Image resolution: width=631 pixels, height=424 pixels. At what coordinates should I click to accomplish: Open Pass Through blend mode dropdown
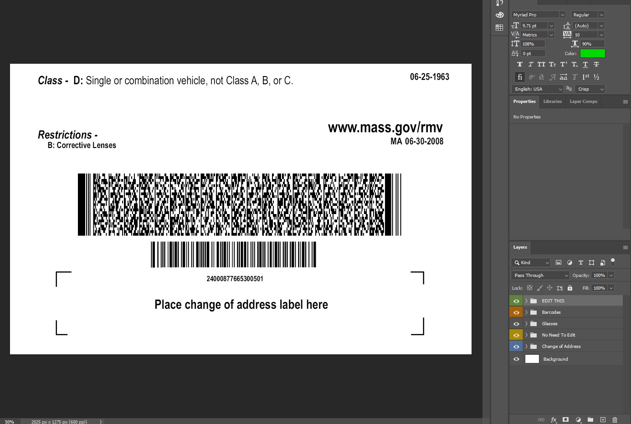point(540,276)
